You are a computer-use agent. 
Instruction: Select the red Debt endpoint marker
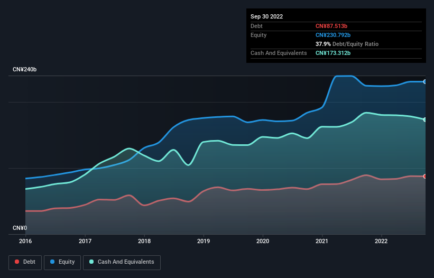pyautogui.click(x=425, y=177)
